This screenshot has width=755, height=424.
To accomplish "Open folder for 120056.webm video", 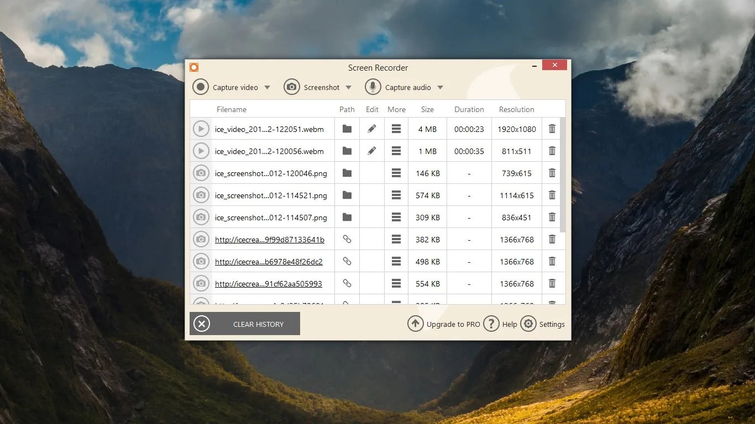I will click(347, 151).
